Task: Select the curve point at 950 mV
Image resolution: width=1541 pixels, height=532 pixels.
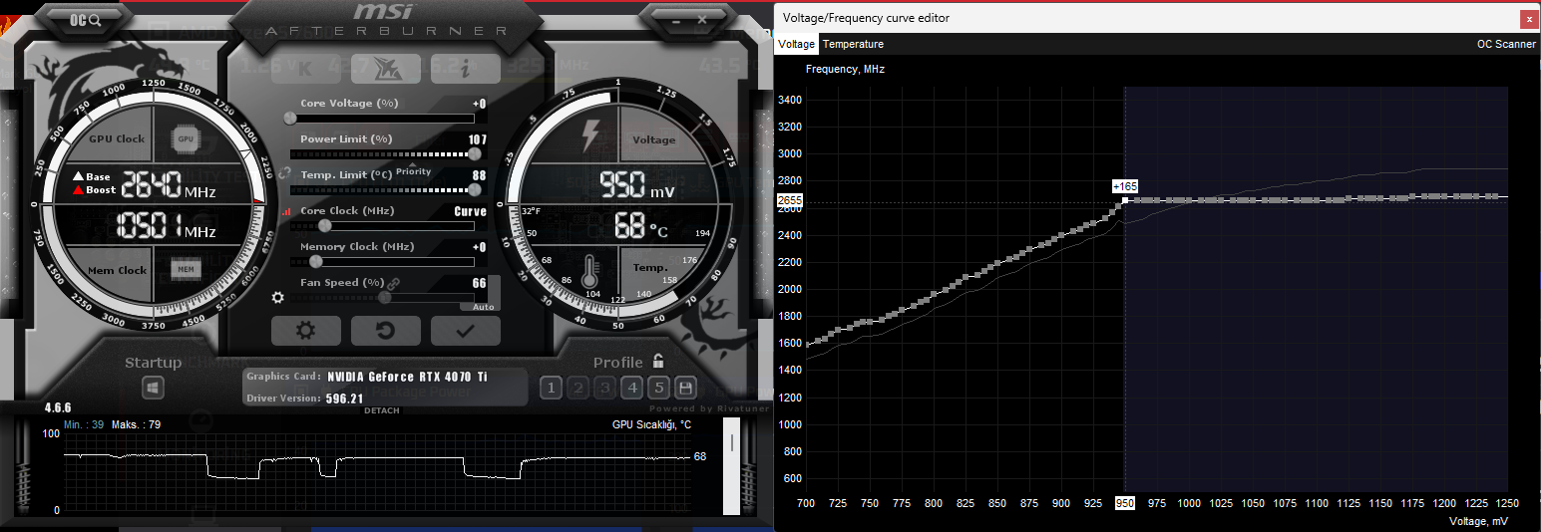Action: coord(1125,200)
